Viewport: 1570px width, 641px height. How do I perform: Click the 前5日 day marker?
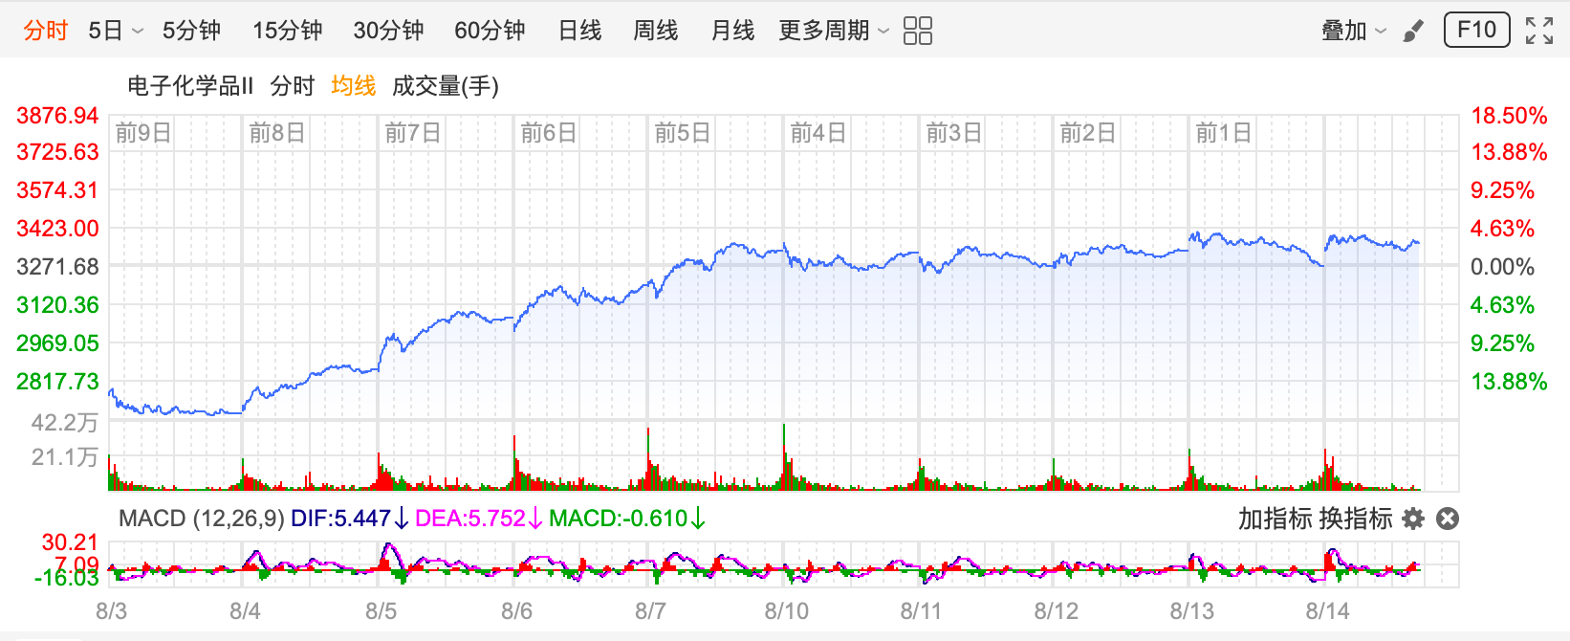pos(683,133)
